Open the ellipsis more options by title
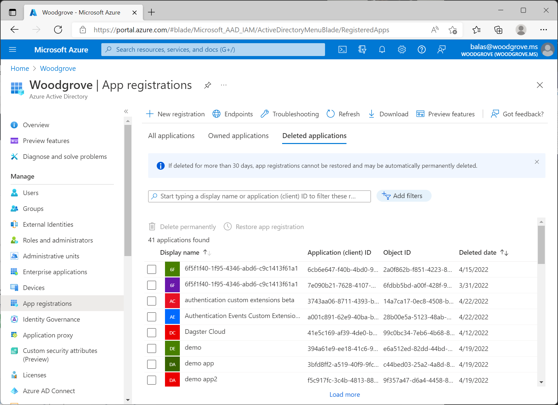Screen dimensions: 558x405 point(224,85)
